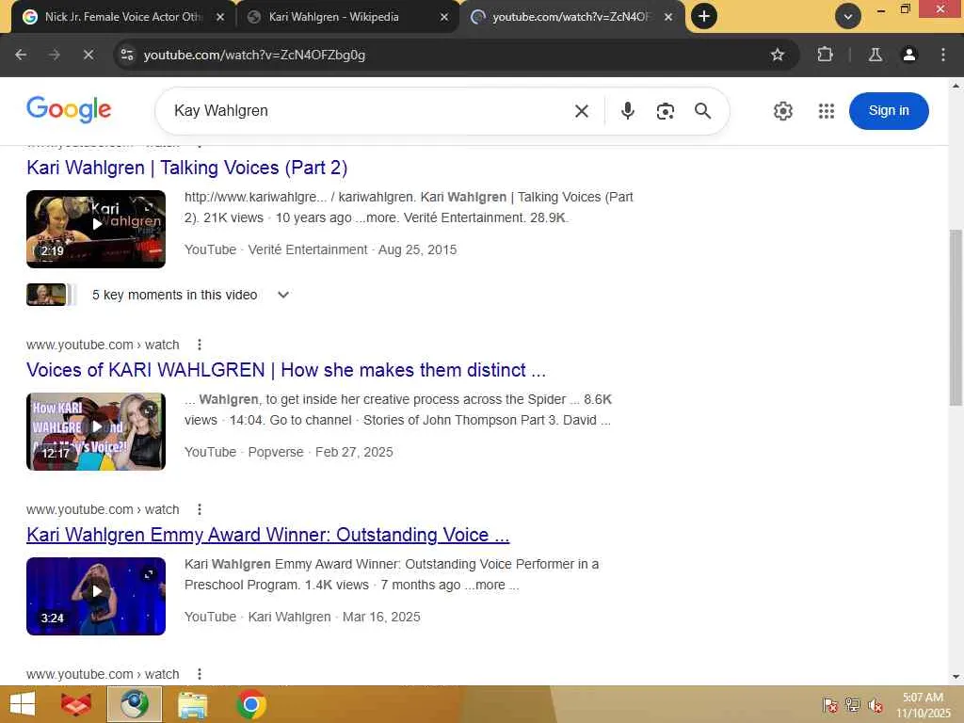
Task: Open the red fox app in taskbar
Action: 76,704
